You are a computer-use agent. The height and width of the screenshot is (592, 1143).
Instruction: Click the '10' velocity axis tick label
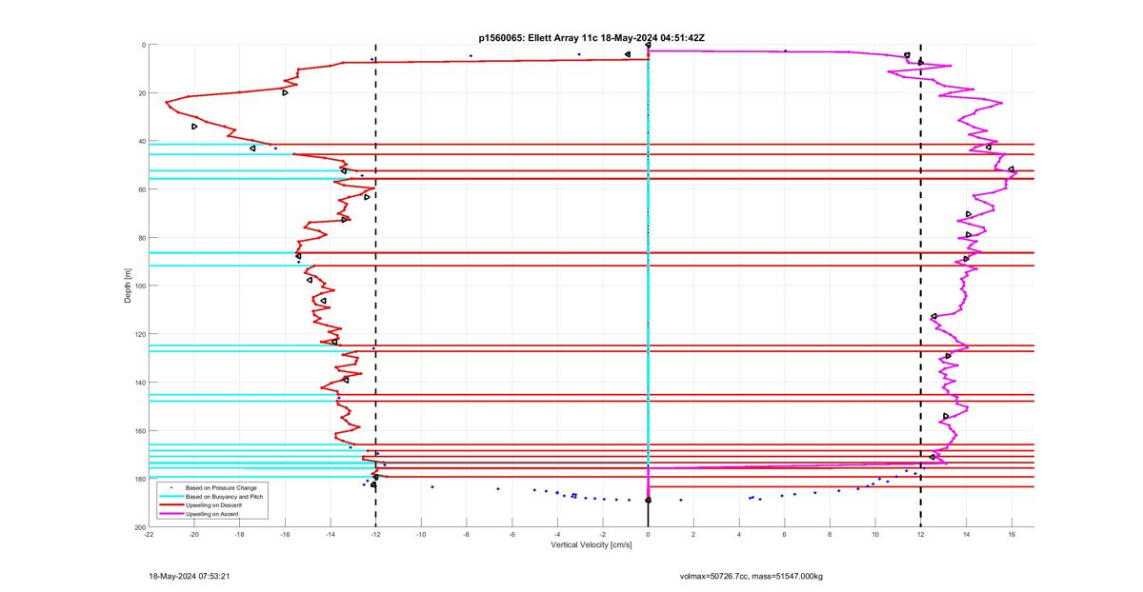click(875, 534)
